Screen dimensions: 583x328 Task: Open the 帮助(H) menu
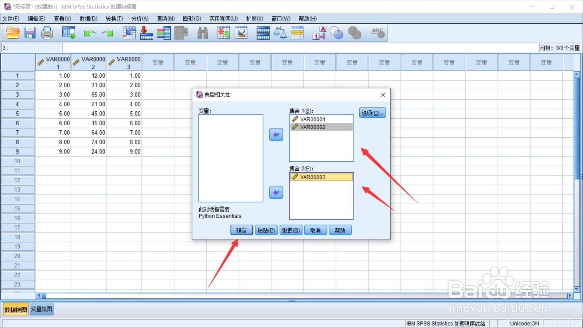(308, 19)
